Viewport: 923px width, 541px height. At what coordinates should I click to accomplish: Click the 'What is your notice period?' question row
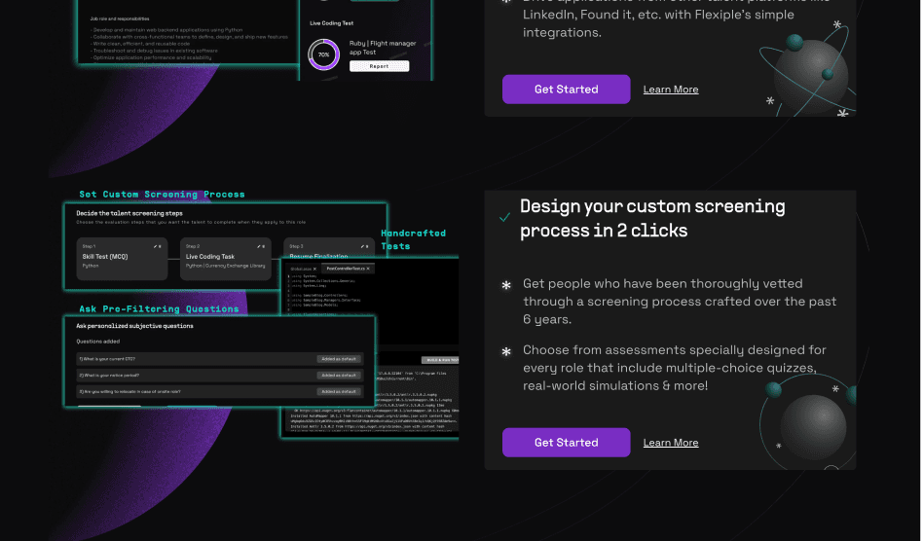[x=220, y=376]
